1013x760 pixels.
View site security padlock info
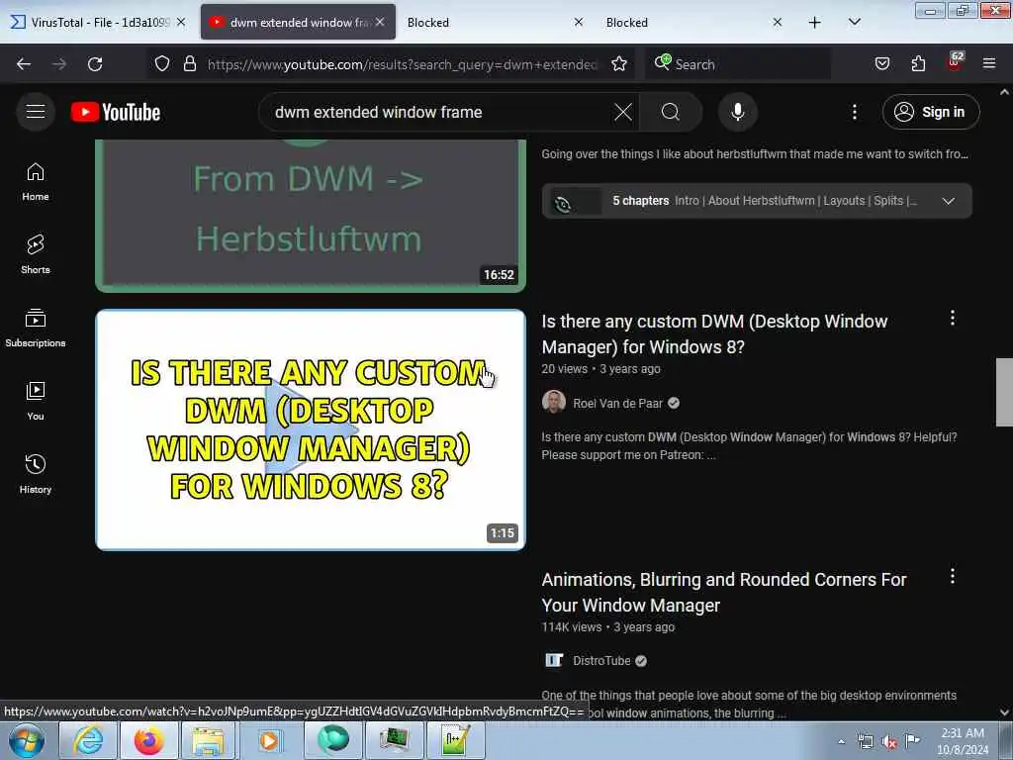click(189, 64)
